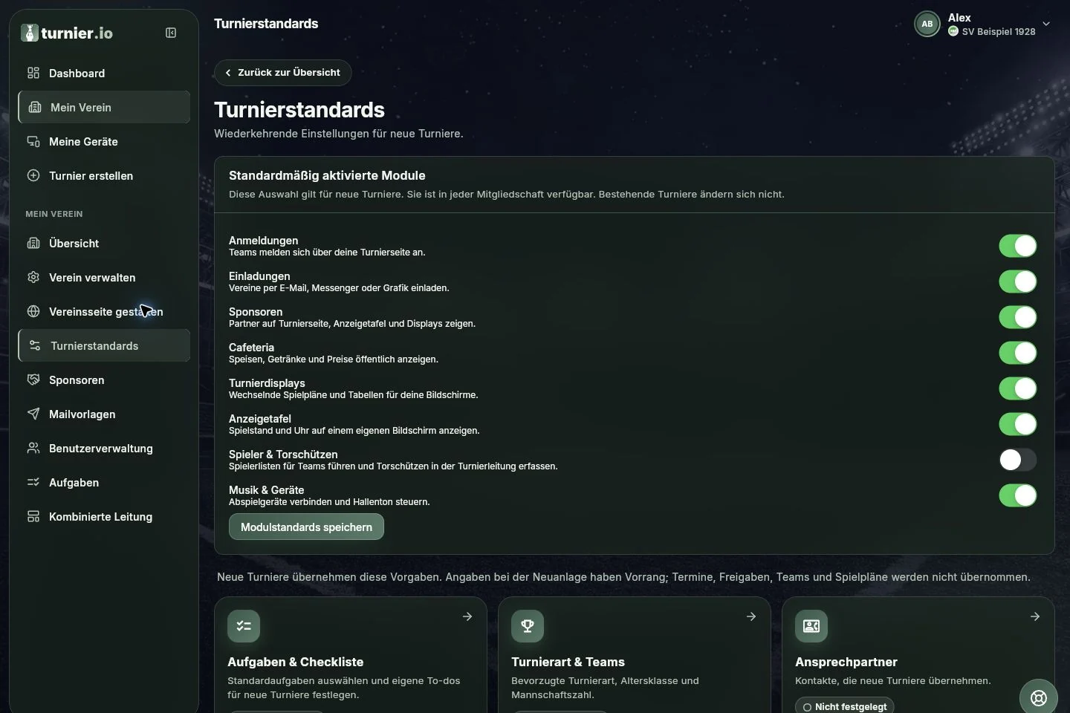The width and height of the screenshot is (1070, 713).
Task: Go back via Zurück zur Übersicht
Action: (x=282, y=72)
